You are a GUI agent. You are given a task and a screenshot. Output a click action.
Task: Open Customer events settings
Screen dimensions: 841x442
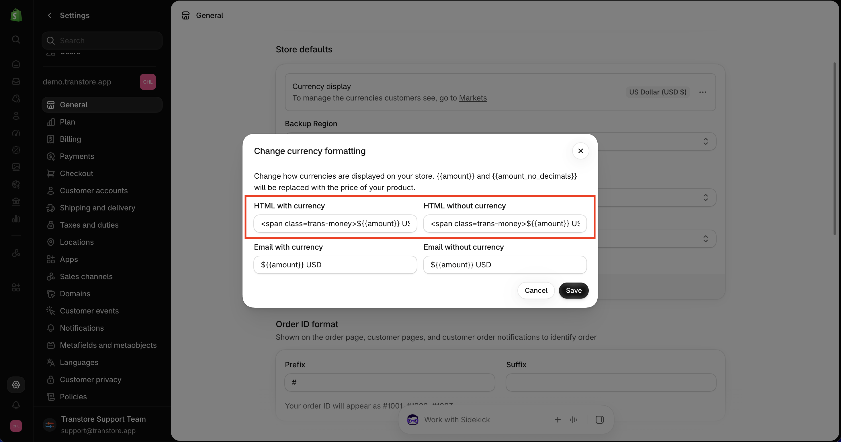[102, 311]
